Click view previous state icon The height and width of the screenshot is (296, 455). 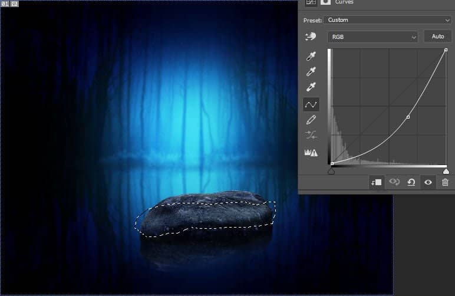click(x=394, y=182)
